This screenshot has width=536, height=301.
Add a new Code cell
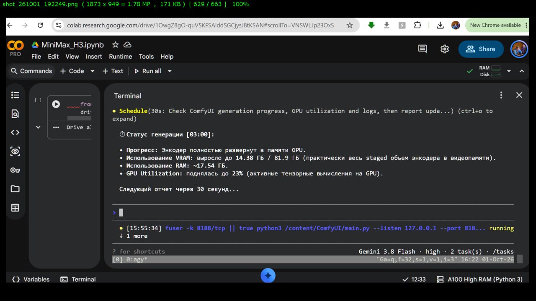click(72, 71)
